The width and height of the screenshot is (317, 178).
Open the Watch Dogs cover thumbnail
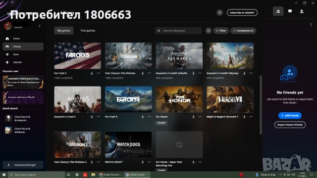point(128,144)
